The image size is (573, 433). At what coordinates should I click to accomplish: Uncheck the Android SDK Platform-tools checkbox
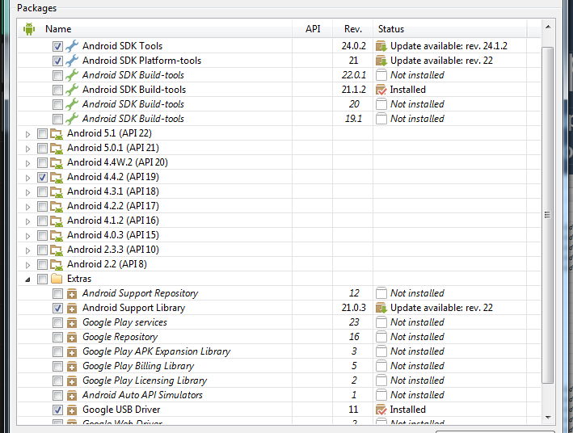coord(57,61)
